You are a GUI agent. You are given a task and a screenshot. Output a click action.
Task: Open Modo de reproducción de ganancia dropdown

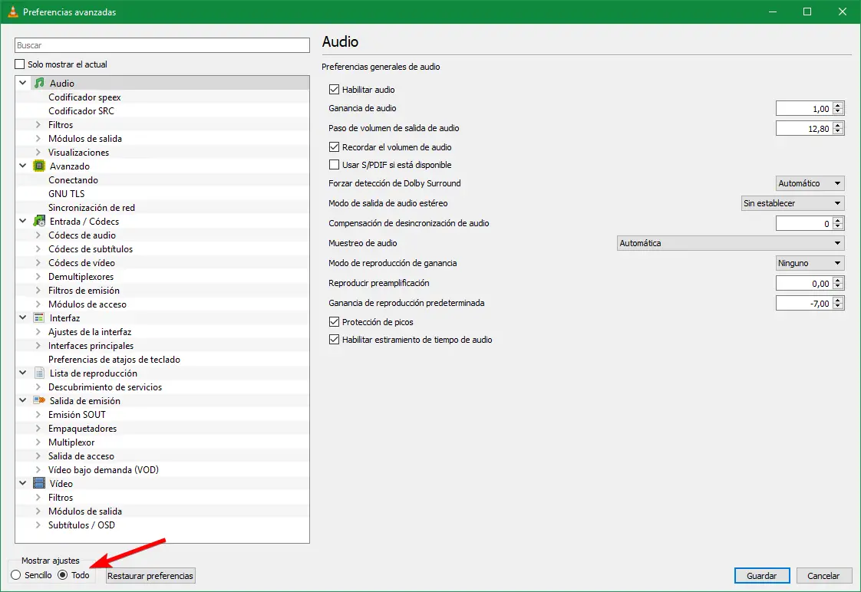pyautogui.click(x=810, y=263)
